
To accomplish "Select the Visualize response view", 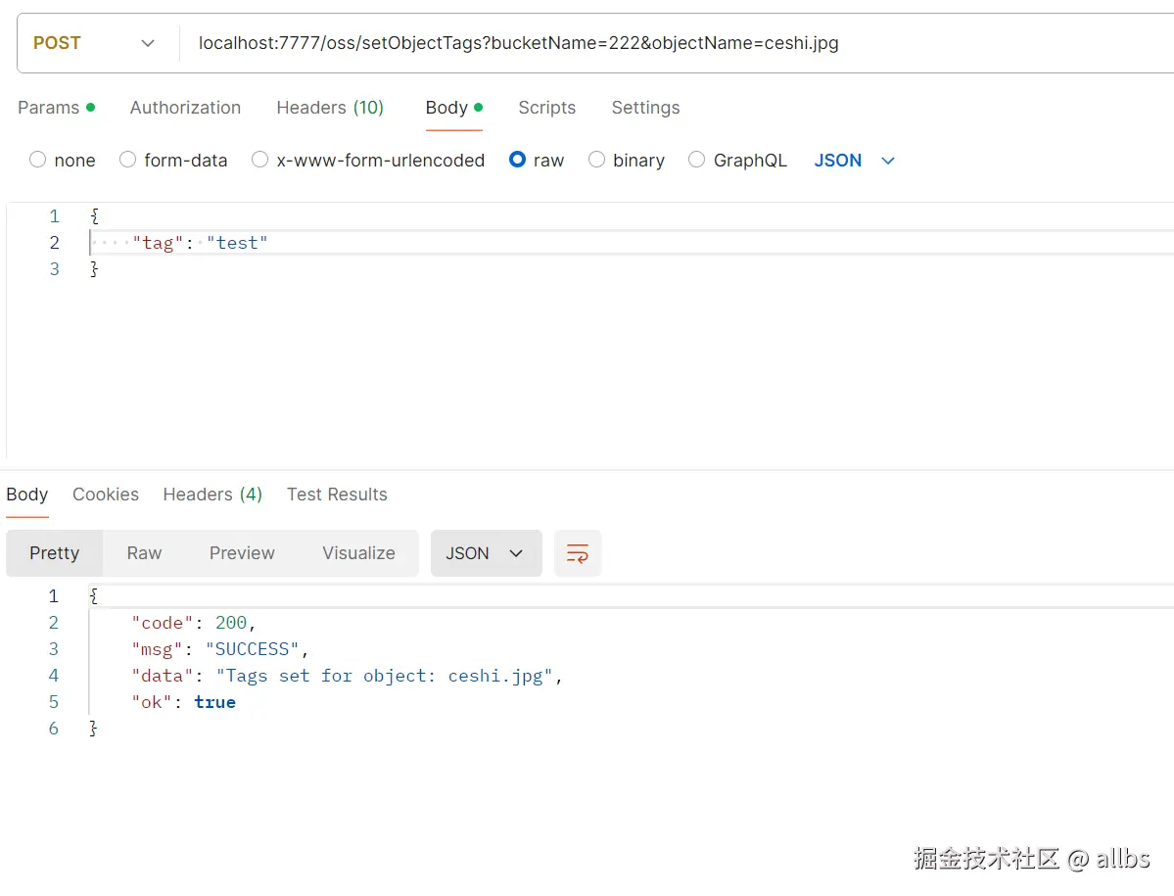I will tap(358, 553).
